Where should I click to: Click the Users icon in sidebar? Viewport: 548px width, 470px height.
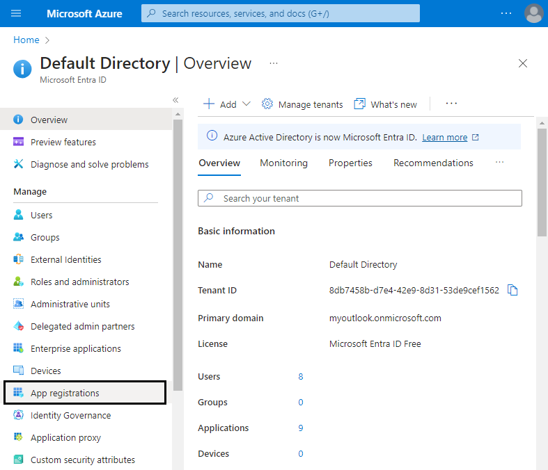point(18,215)
